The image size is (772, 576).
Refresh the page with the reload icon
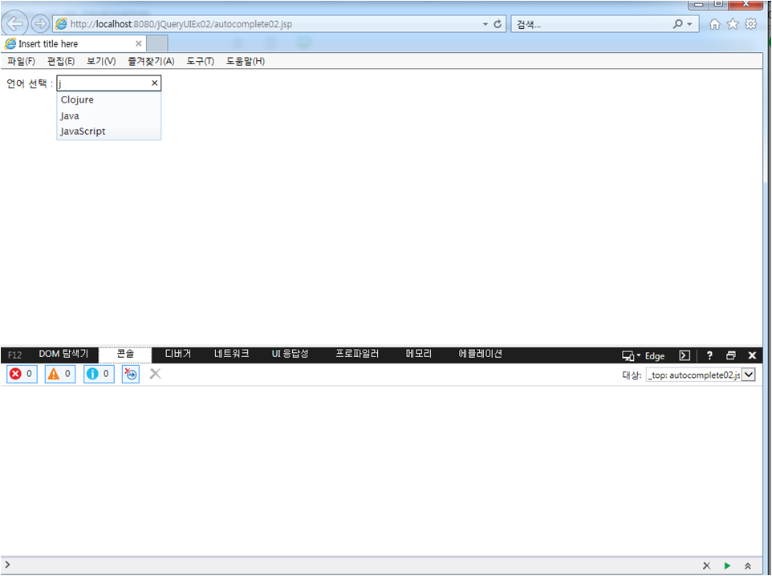tap(498, 23)
